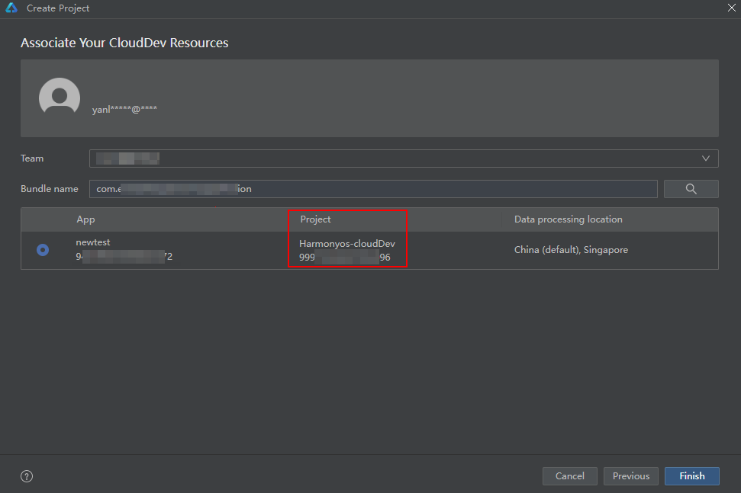
Task: Click the Harmonyos-cloudDev project name
Action: [x=346, y=244]
